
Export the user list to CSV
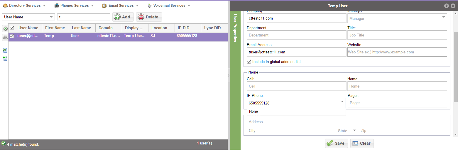(5, 58)
